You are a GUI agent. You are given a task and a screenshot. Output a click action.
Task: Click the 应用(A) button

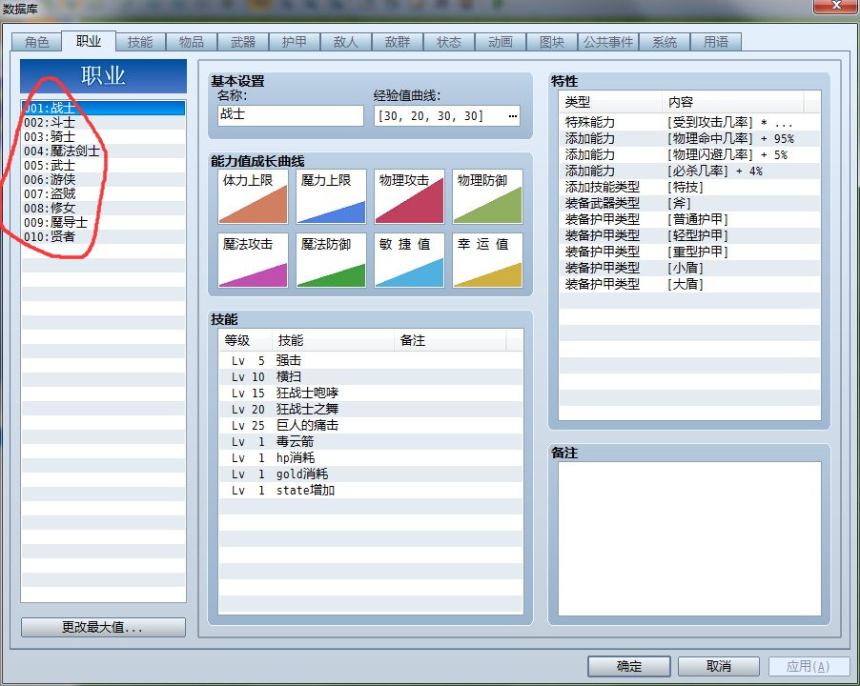tap(809, 666)
